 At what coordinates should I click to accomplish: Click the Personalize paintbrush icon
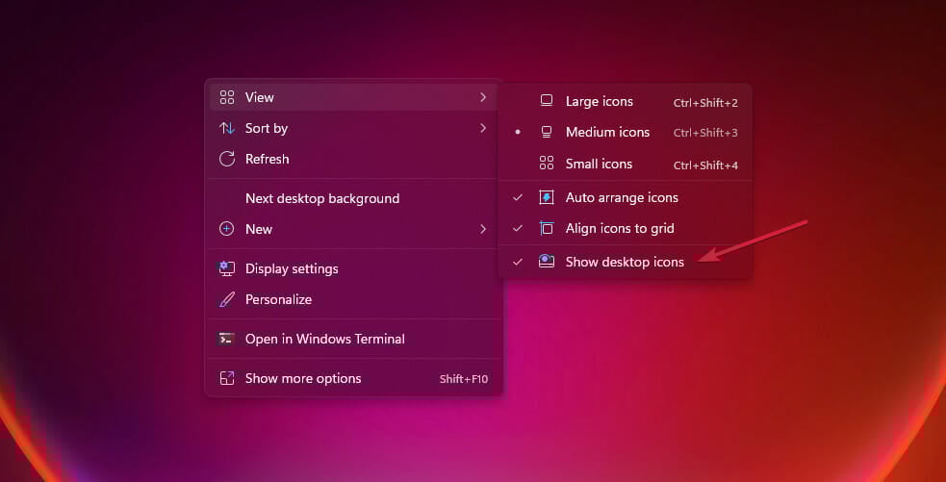point(227,299)
